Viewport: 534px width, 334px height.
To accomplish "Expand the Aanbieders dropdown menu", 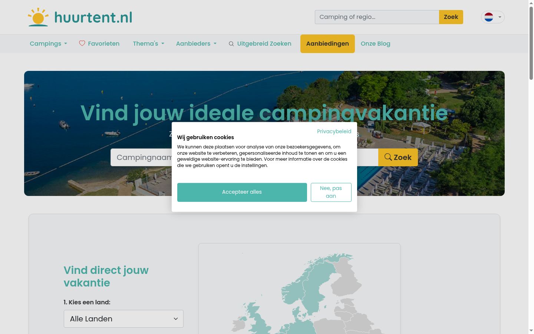I will (196, 44).
